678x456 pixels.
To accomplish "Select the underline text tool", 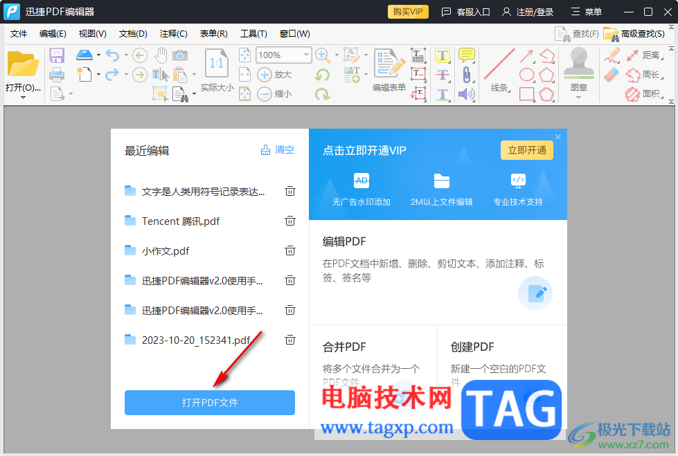I will tap(443, 94).
